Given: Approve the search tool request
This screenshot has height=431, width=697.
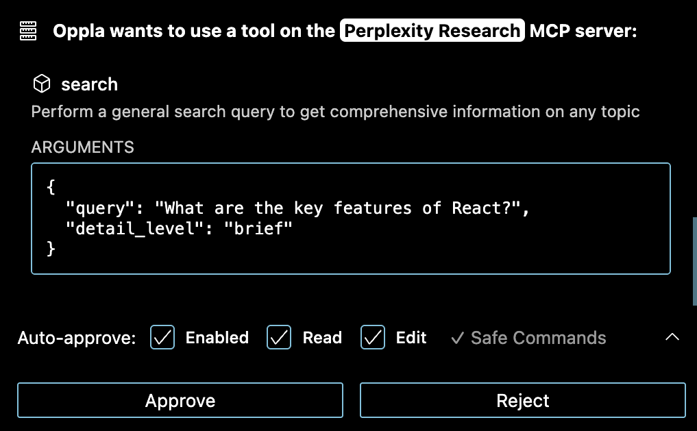Looking at the screenshot, I should pyautogui.click(x=180, y=400).
